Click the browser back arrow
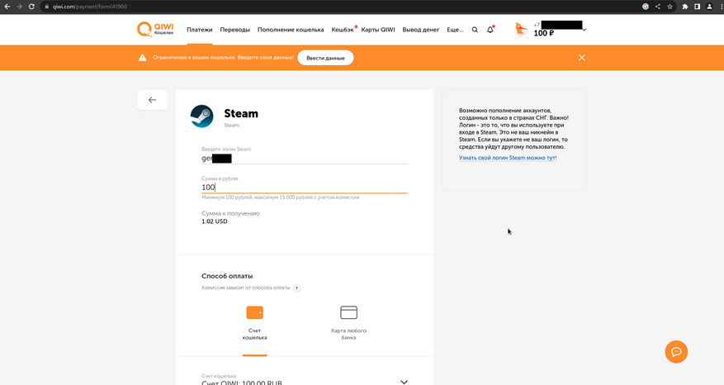 (x=7, y=7)
